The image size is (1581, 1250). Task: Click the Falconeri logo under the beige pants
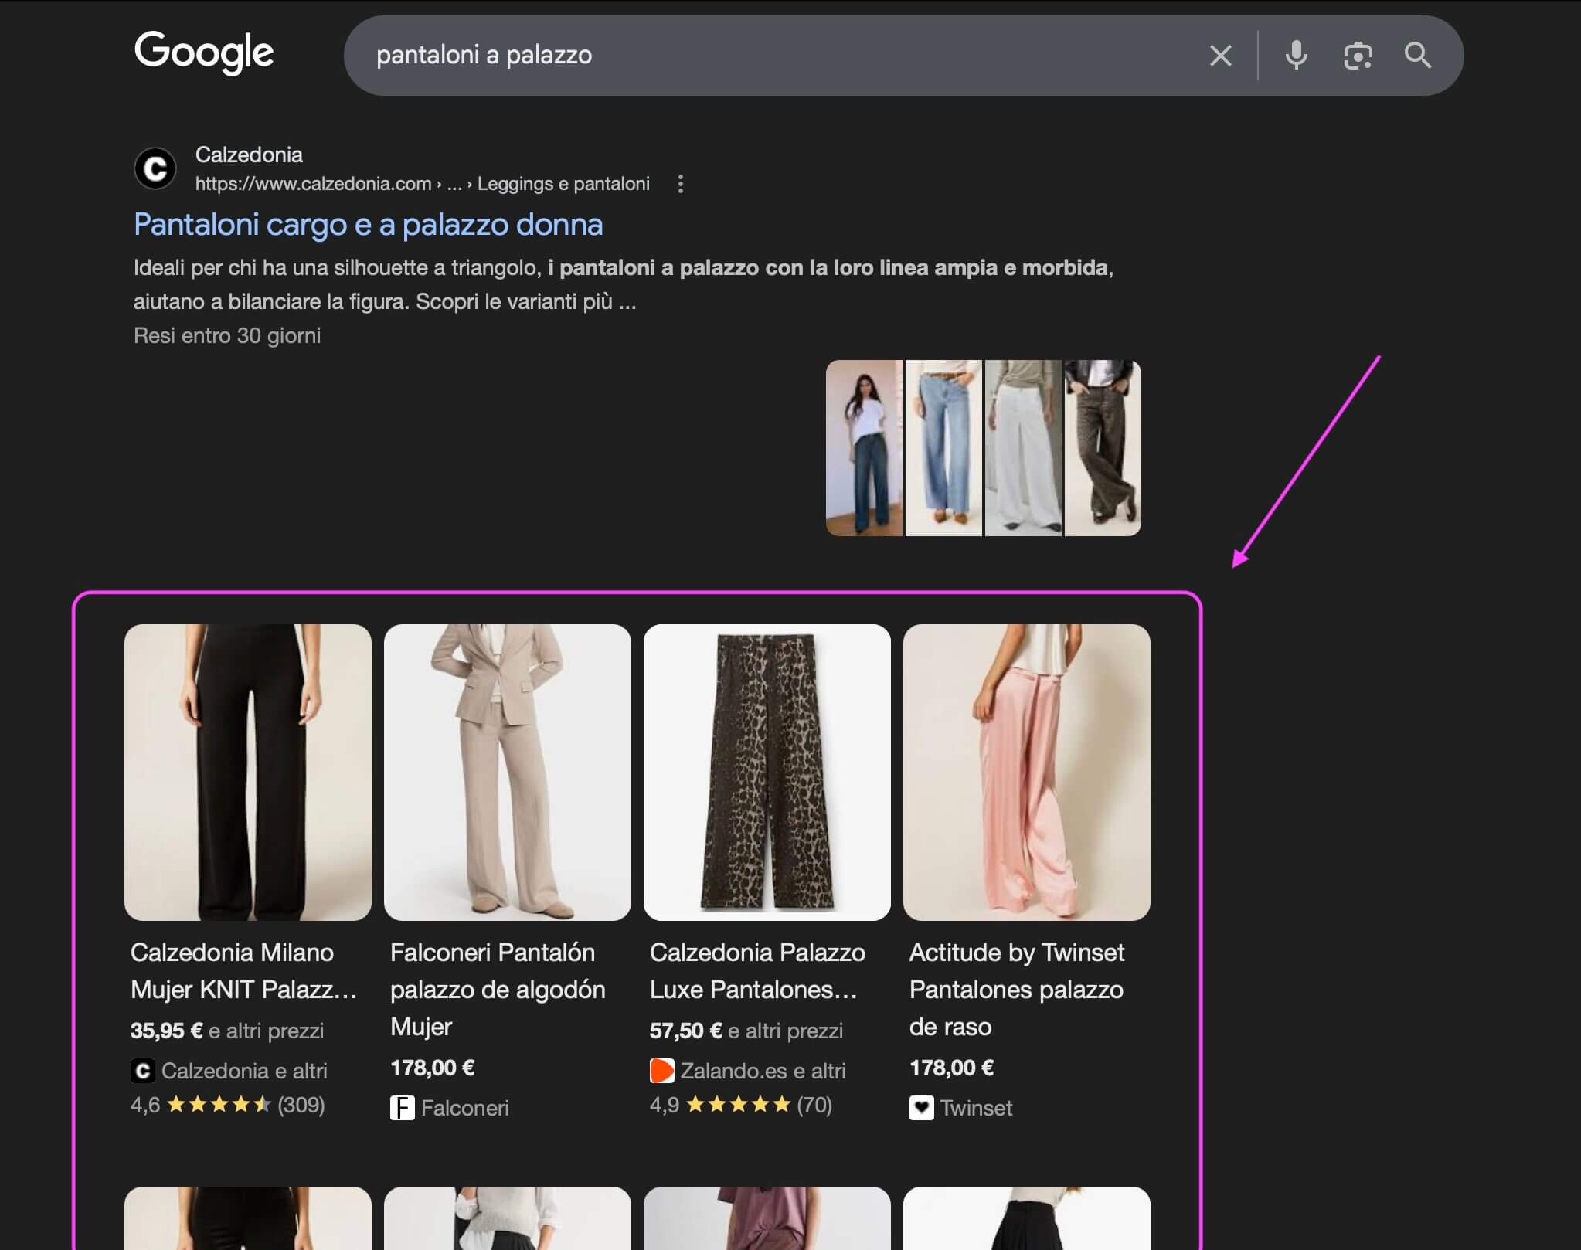click(401, 1107)
